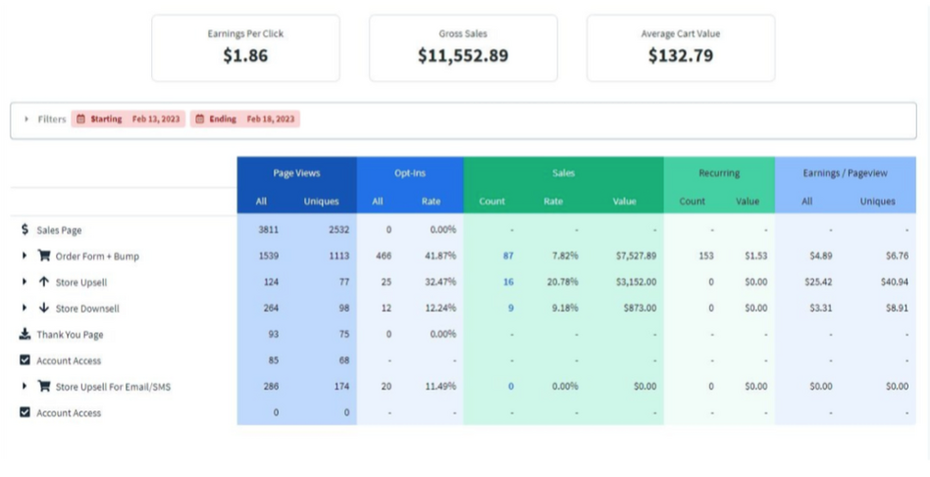Expand the Store Upsell For Email/SMS row
The image size is (930, 477).
coord(25,387)
